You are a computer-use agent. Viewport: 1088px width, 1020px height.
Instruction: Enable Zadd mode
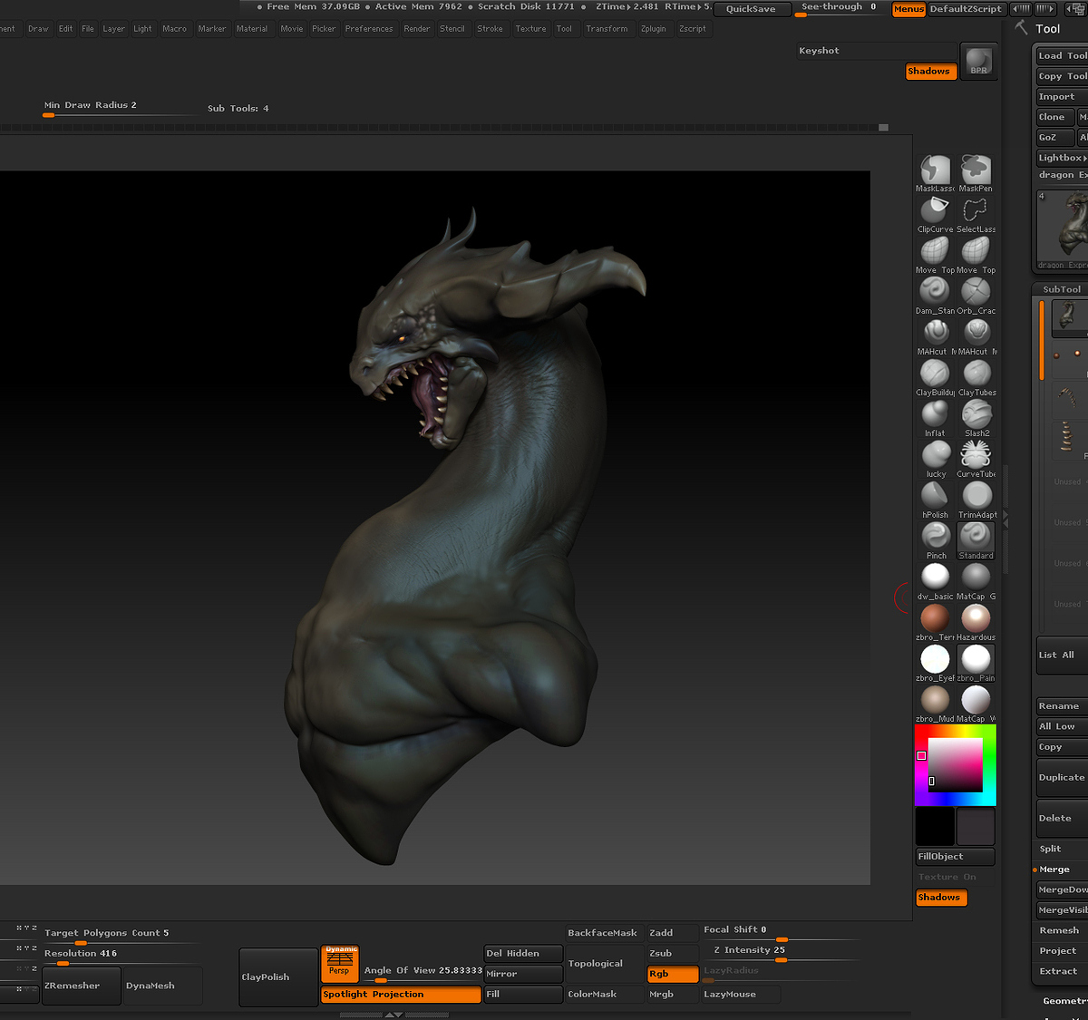pos(672,933)
